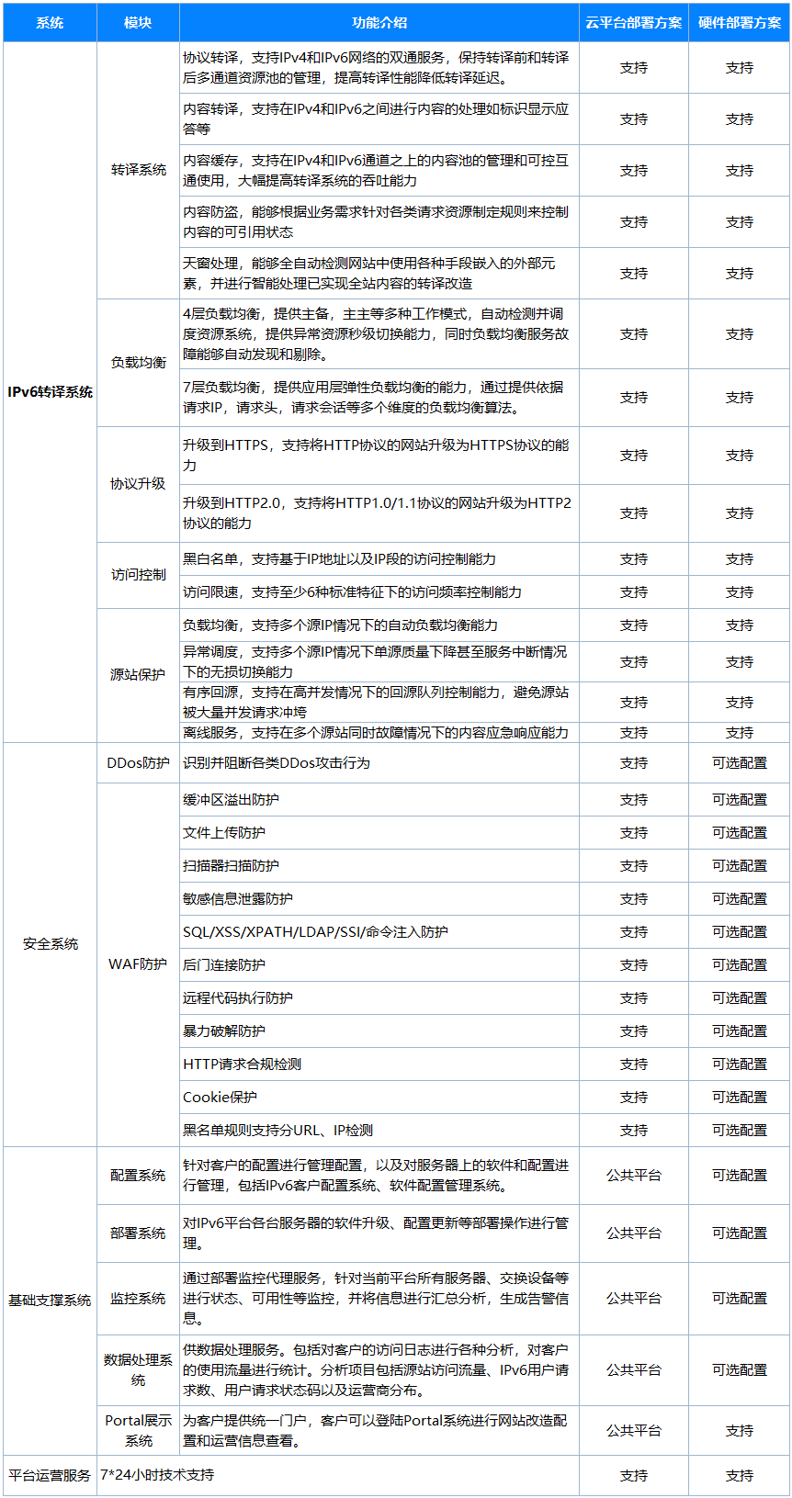The height and width of the screenshot is (1498, 792).
Task: Click the 内容防盗 description cell
Action: click(379, 222)
